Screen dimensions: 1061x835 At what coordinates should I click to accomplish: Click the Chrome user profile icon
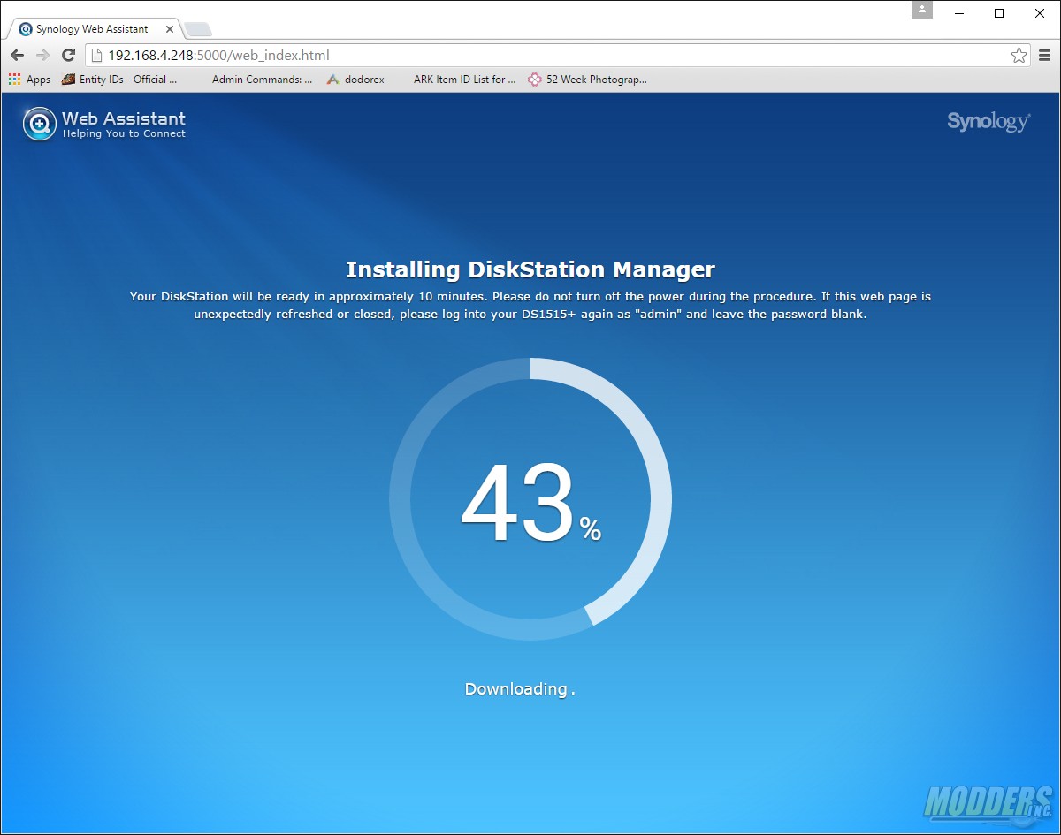pyautogui.click(x=922, y=10)
